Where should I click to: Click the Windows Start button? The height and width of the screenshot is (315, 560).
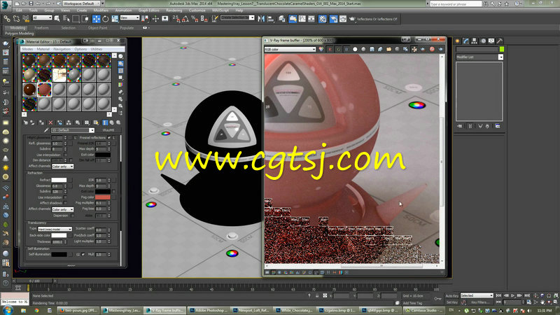[x=8, y=310]
